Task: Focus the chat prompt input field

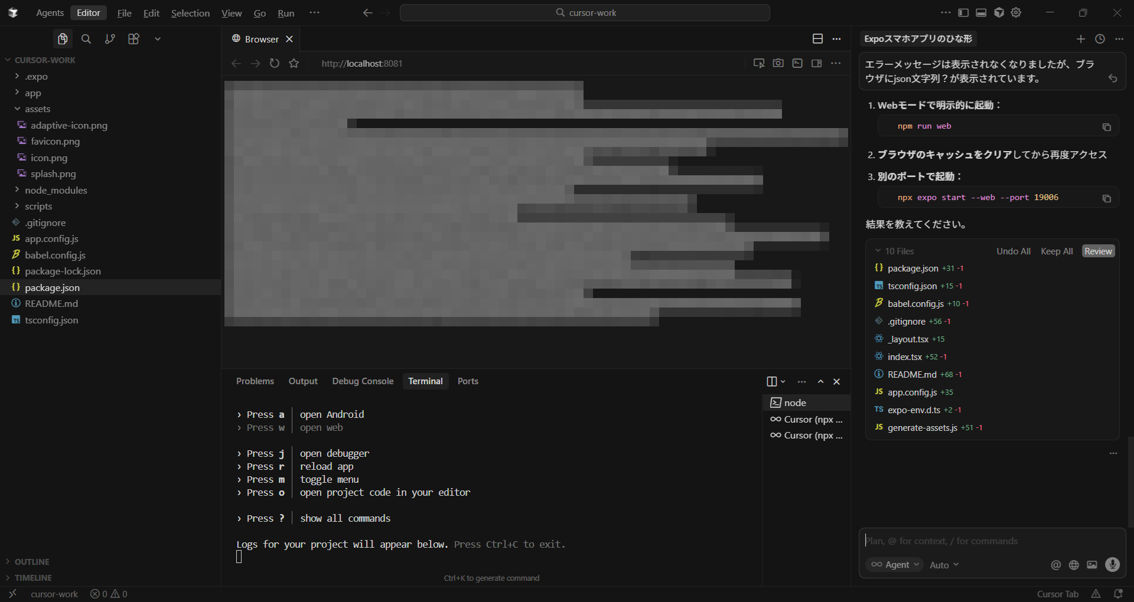Action: (x=992, y=541)
